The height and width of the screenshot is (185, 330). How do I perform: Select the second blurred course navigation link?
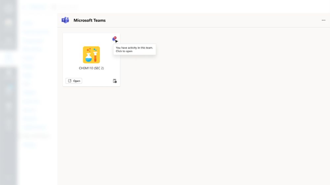[x=36, y=32]
